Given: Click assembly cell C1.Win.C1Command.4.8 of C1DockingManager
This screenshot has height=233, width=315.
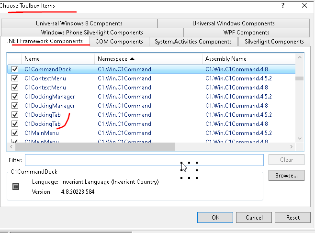Looking at the screenshot, I should pos(236,106).
